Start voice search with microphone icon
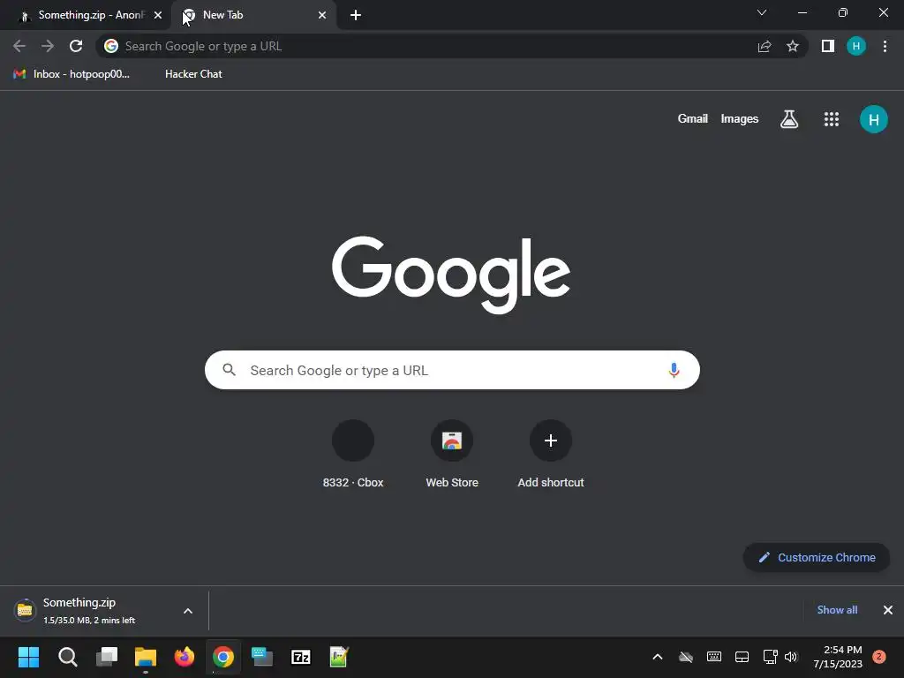Screen dimensions: 904x678 pos(674,370)
